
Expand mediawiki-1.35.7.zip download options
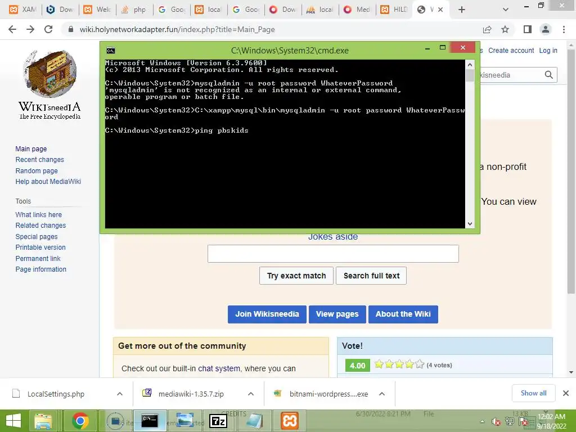click(251, 394)
